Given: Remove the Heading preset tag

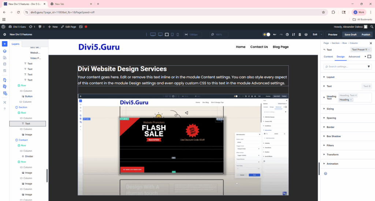Looking at the screenshot, I should [x=351, y=100].
